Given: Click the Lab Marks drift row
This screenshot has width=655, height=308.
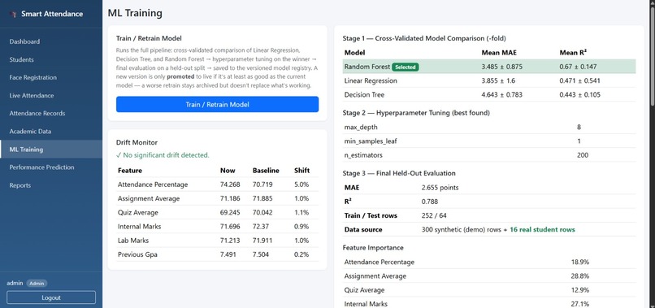Looking at the screenshot, I should coord(217,241).
